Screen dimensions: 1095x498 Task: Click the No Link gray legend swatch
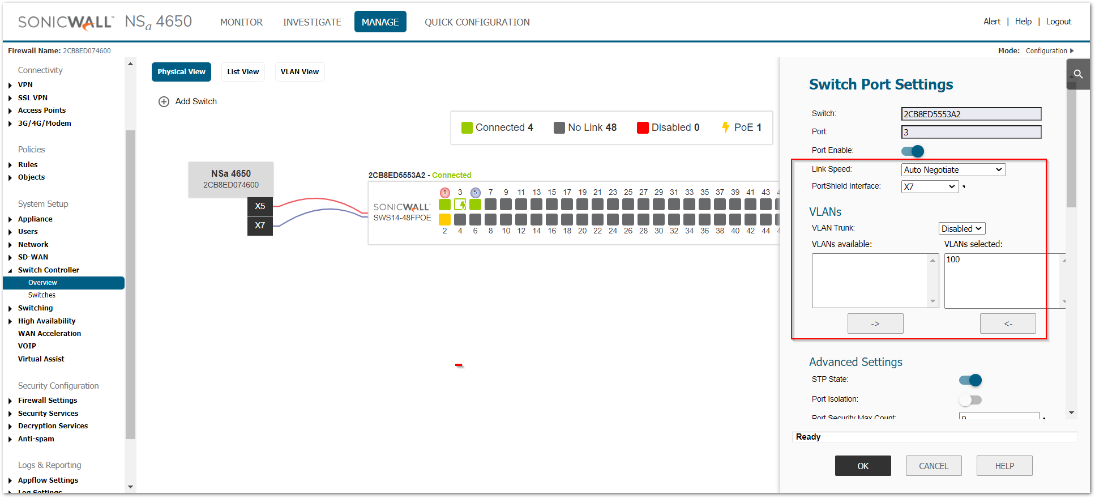point(559,127)
